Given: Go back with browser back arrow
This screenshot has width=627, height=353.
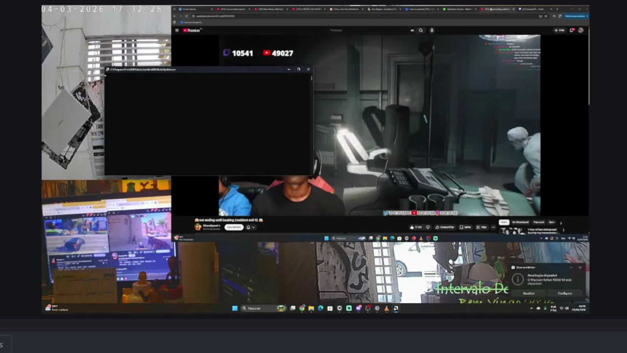Looking at the screenshot, I should 175,16.
